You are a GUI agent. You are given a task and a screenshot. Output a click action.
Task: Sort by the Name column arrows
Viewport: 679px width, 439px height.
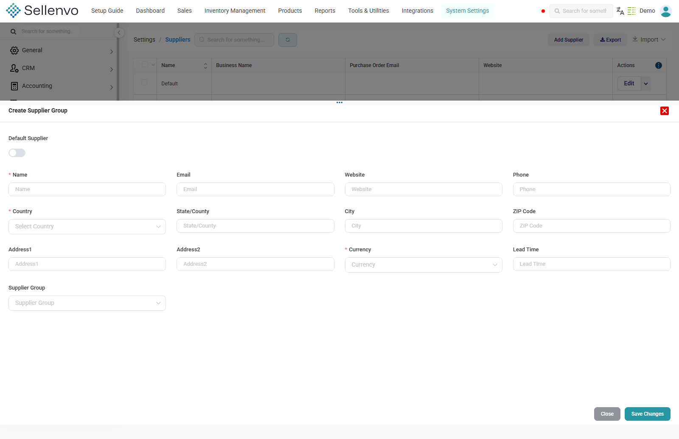pyautogui.click(x=205, y=66)
